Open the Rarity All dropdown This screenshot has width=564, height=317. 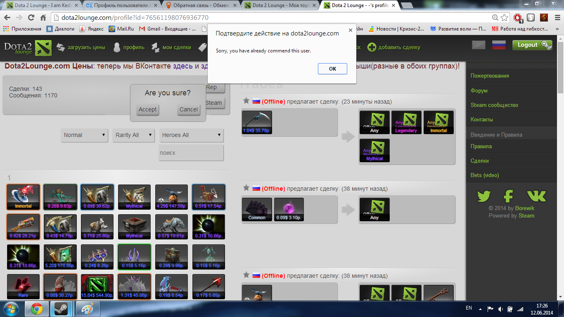133,135
